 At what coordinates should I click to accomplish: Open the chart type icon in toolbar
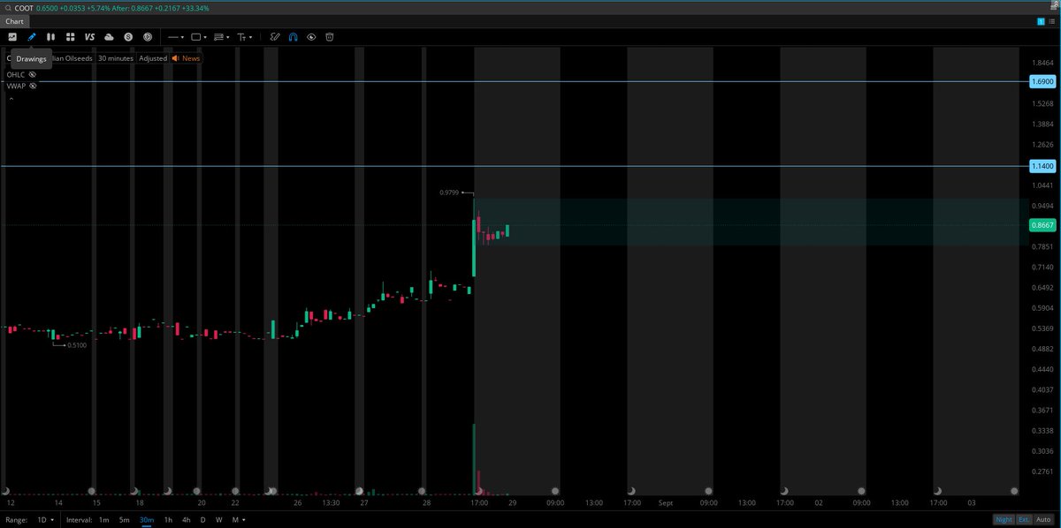[x=12, y=37]
